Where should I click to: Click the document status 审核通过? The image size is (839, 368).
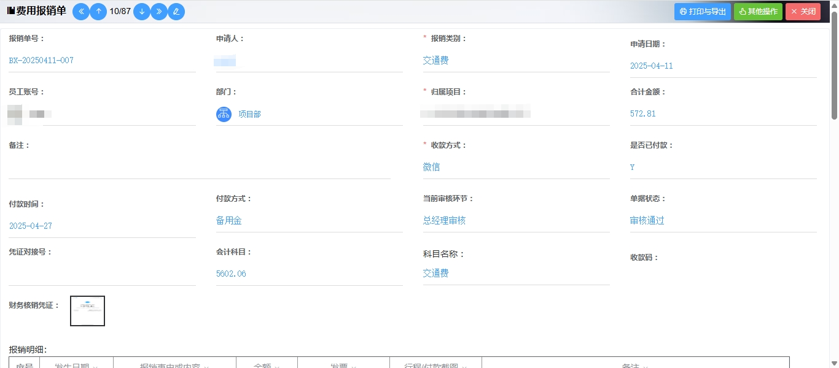tap(647, 221)
